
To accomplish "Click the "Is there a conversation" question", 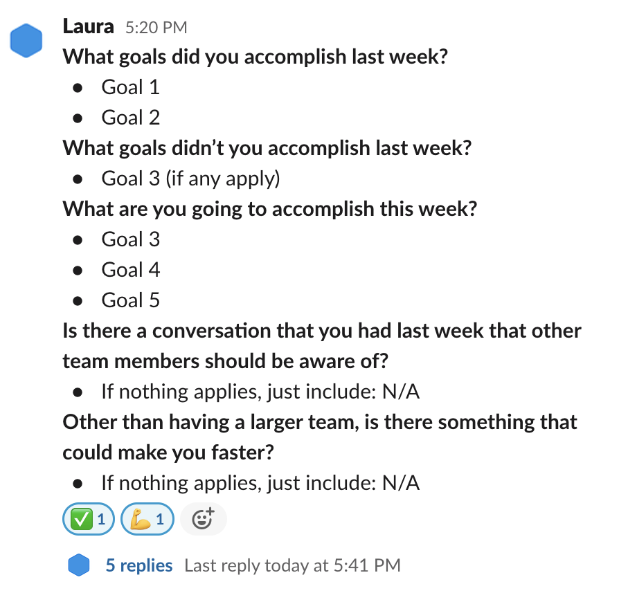I will click(x=322, y=331).
